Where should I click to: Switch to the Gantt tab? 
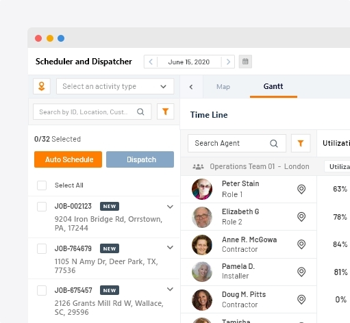[273, 86]
